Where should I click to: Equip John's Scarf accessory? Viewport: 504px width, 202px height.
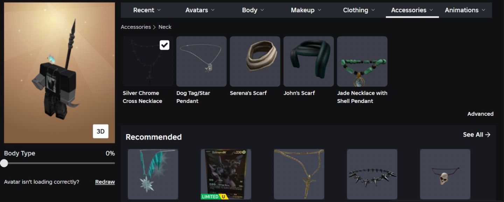pos(309,62)
